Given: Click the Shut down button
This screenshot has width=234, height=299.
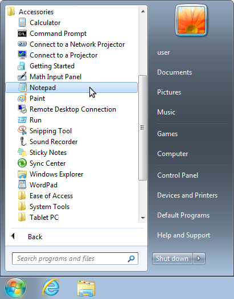Looking at the screenshot, I should [x=173, y=259].
